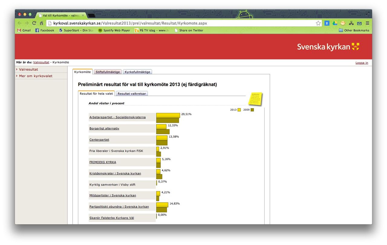The height and width of the screenshot is (245, 387).
Task: Open the Logga in link
Action: click(x=362, y=63)
